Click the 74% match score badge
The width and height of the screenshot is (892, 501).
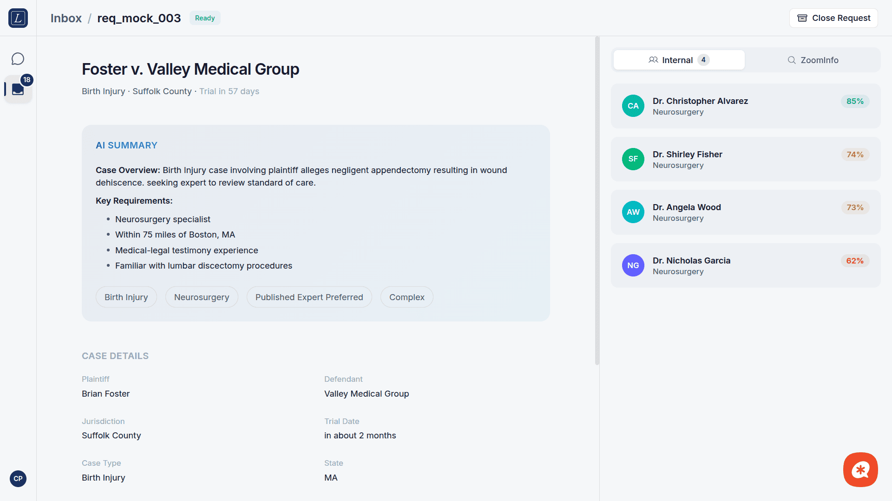click(854, 154)
